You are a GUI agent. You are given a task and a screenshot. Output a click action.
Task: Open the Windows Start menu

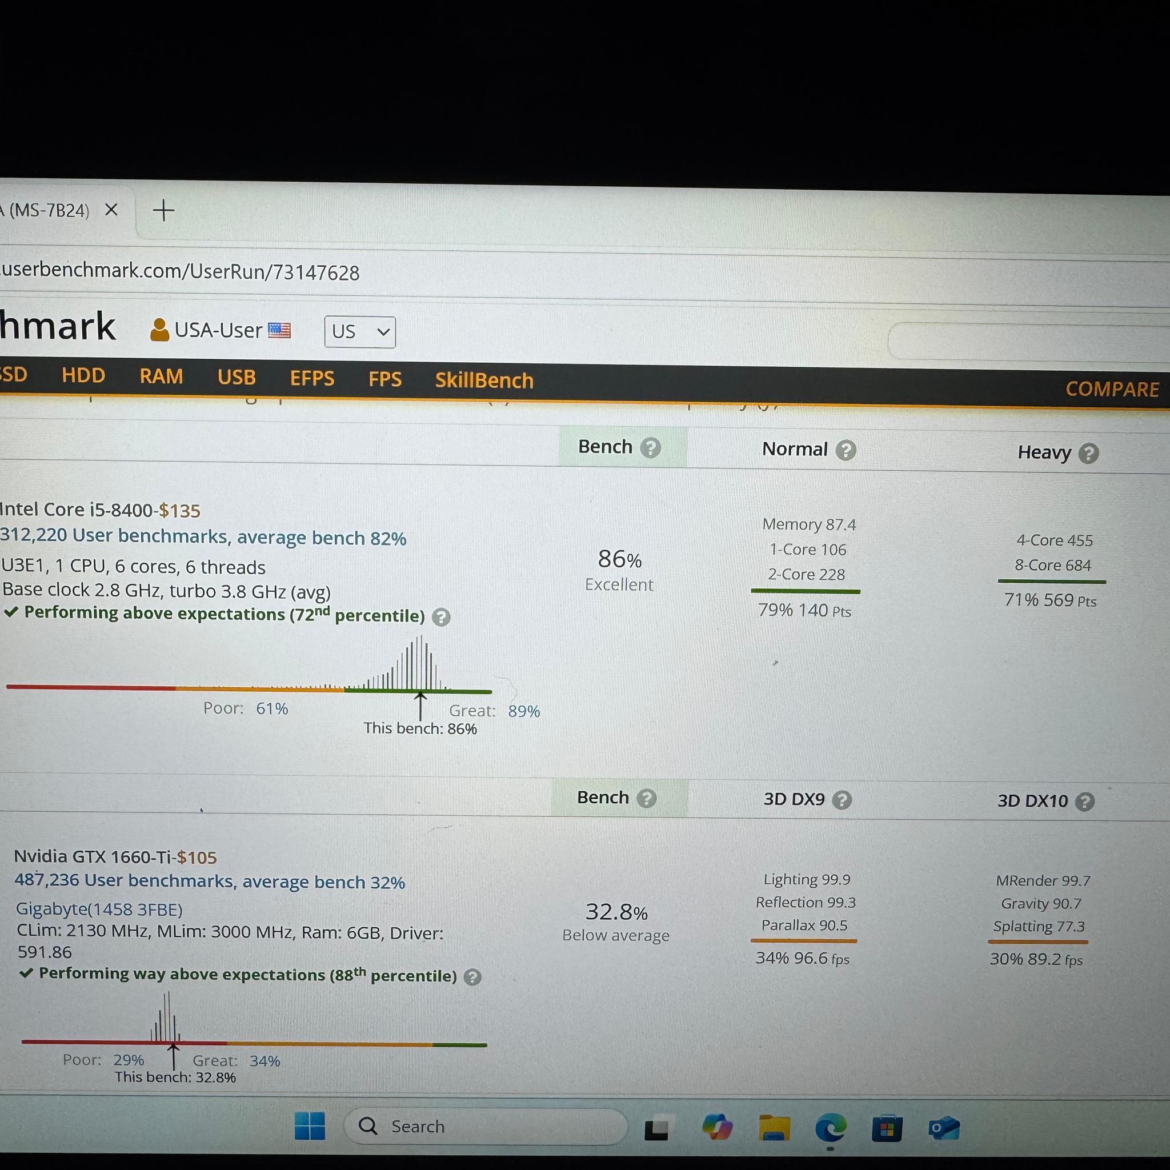310,1127
